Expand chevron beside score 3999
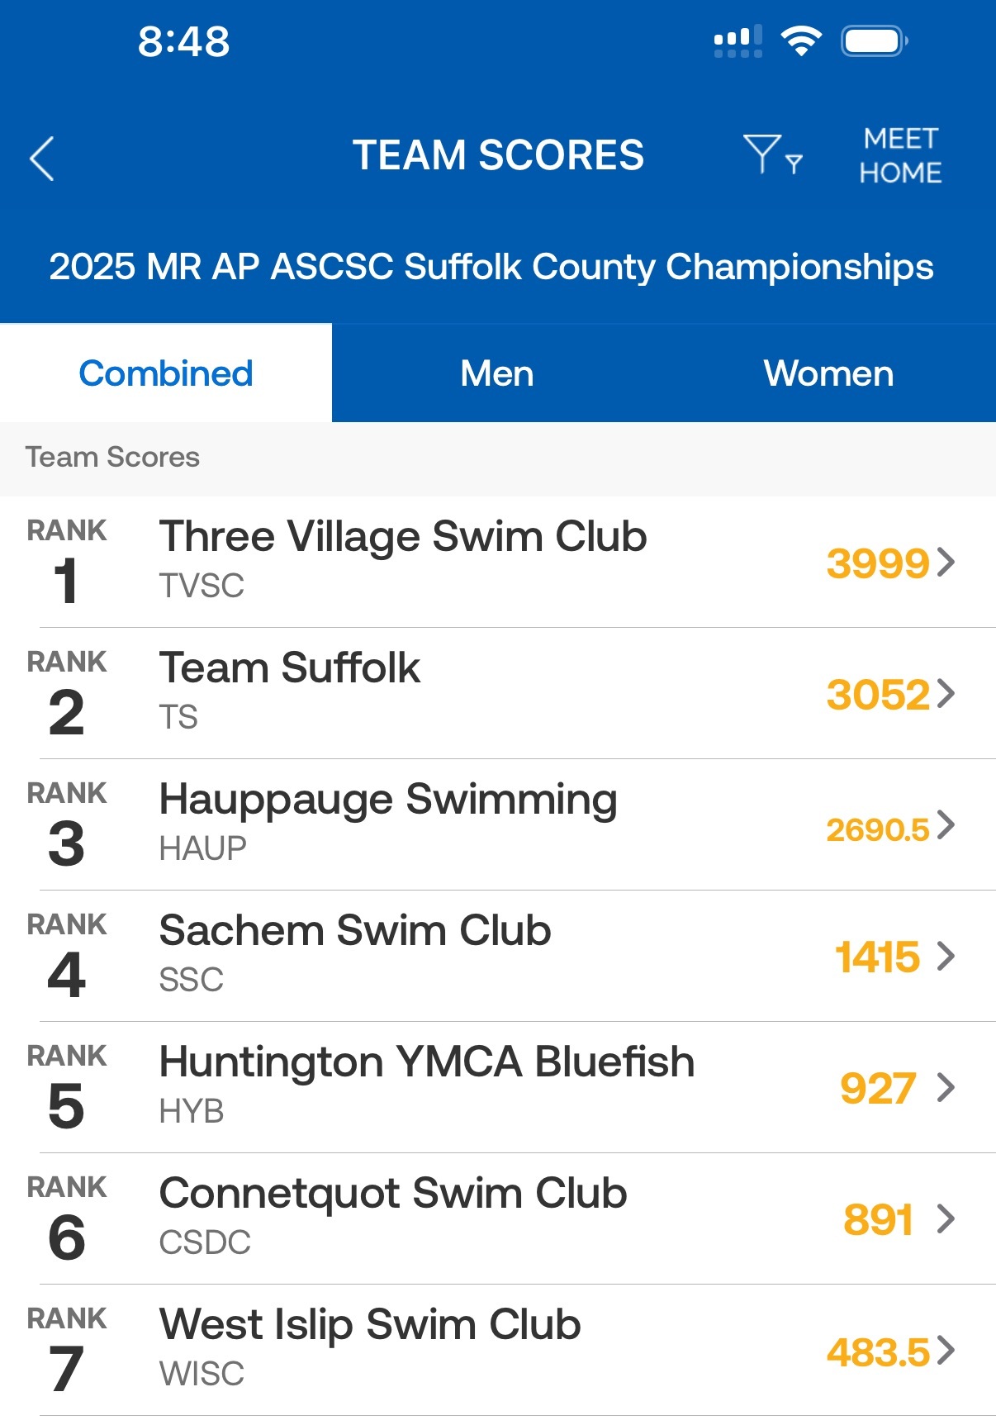This screenshot has width=996, height=1425. [946, 562]
